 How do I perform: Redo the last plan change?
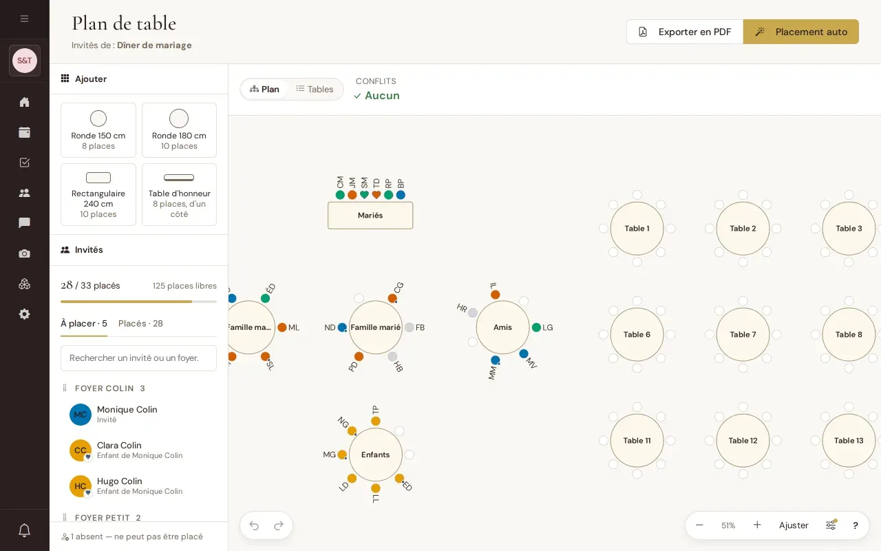(279, 526)
